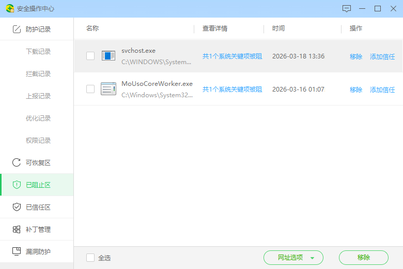Expand the 网址选项 dropdown button
Viewport: 403px width, 269px height.
293,258
